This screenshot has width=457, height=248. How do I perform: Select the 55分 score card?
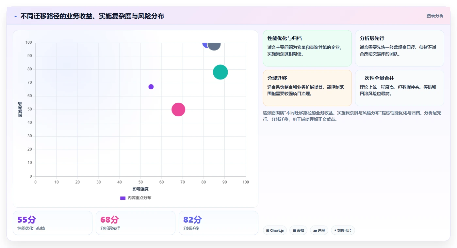click(x=53, y=223)
